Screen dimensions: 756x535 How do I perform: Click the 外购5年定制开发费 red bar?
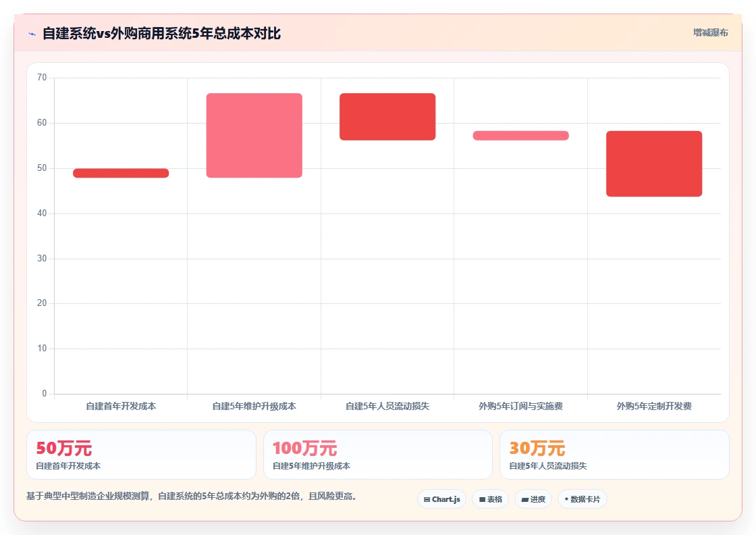pos(654,163)
